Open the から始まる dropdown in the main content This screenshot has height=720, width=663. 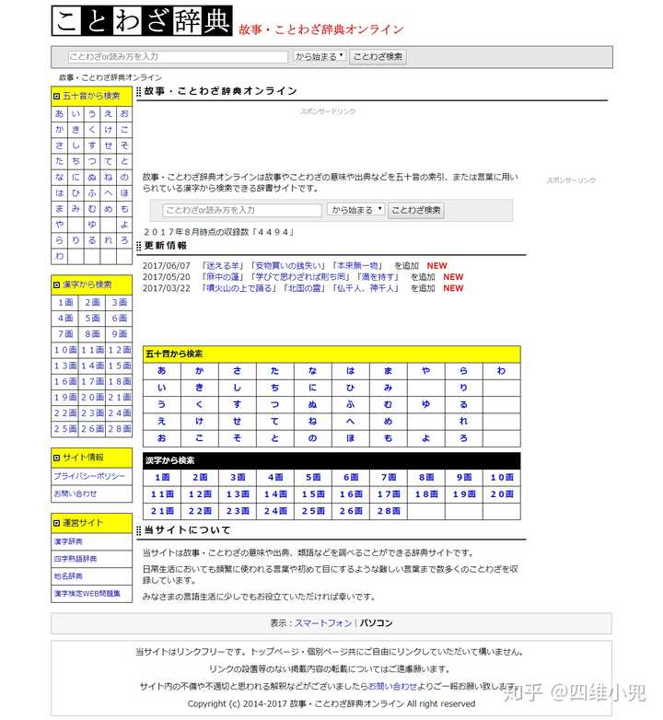(x=355, y=210)
